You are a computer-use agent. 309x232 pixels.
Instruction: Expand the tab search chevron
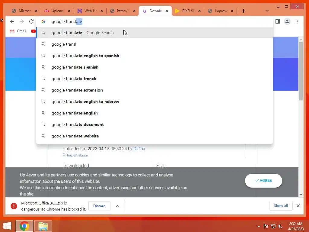point(267,11)
